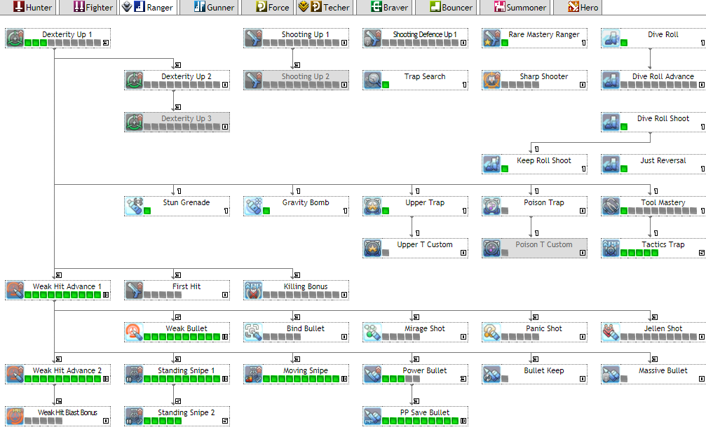The height and width of the screenshot is (432, 706).
Task: Pick the Dive Roll skill icon
Action: tap(611, 38)
